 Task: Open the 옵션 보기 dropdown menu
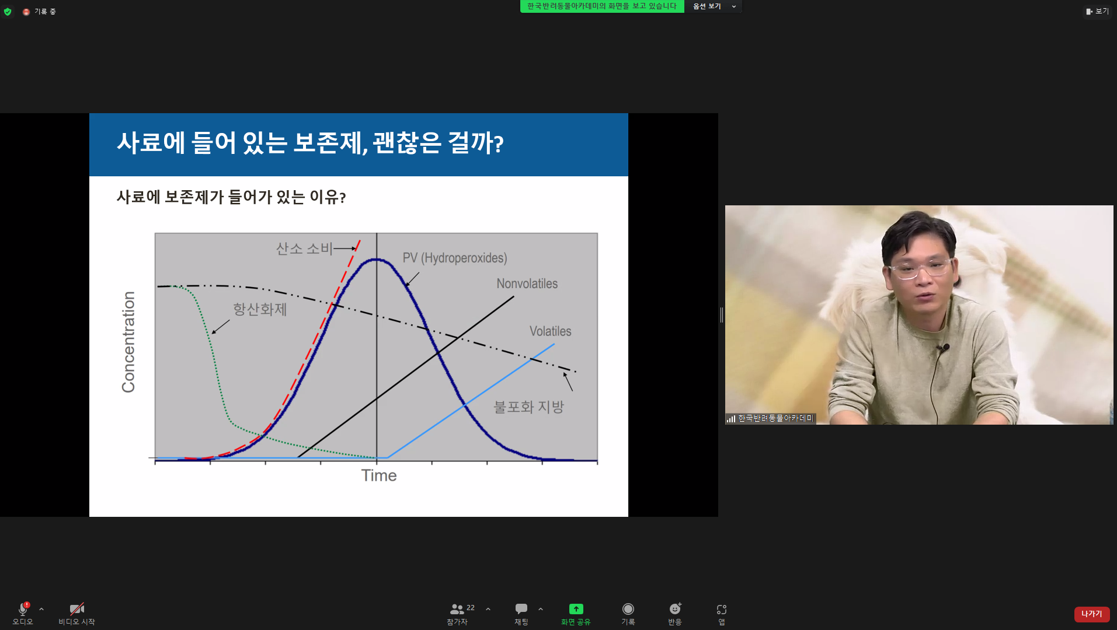714,6
